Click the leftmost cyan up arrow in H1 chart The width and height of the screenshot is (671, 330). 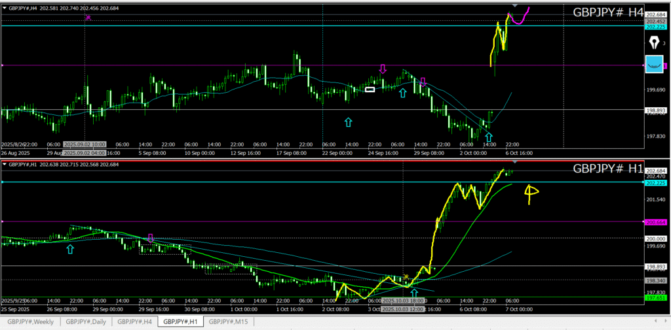70,248
